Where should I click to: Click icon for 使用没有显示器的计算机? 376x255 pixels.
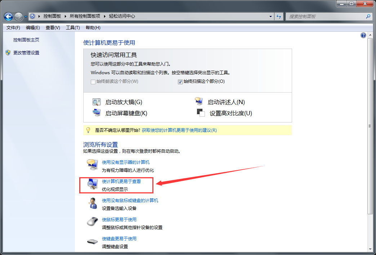point(92,165)
